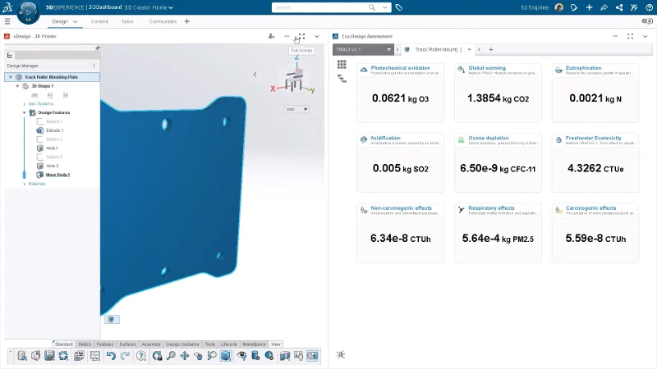Collapse the Design Features tree node
Image resolution: width=657 pixels, height=369 pixels.
coord(24,112)
